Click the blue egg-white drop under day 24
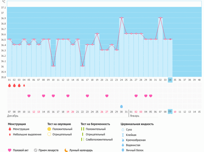 click(x=121, y=106)
